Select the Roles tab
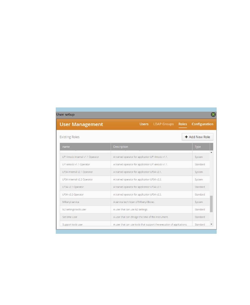 (183, 124)
